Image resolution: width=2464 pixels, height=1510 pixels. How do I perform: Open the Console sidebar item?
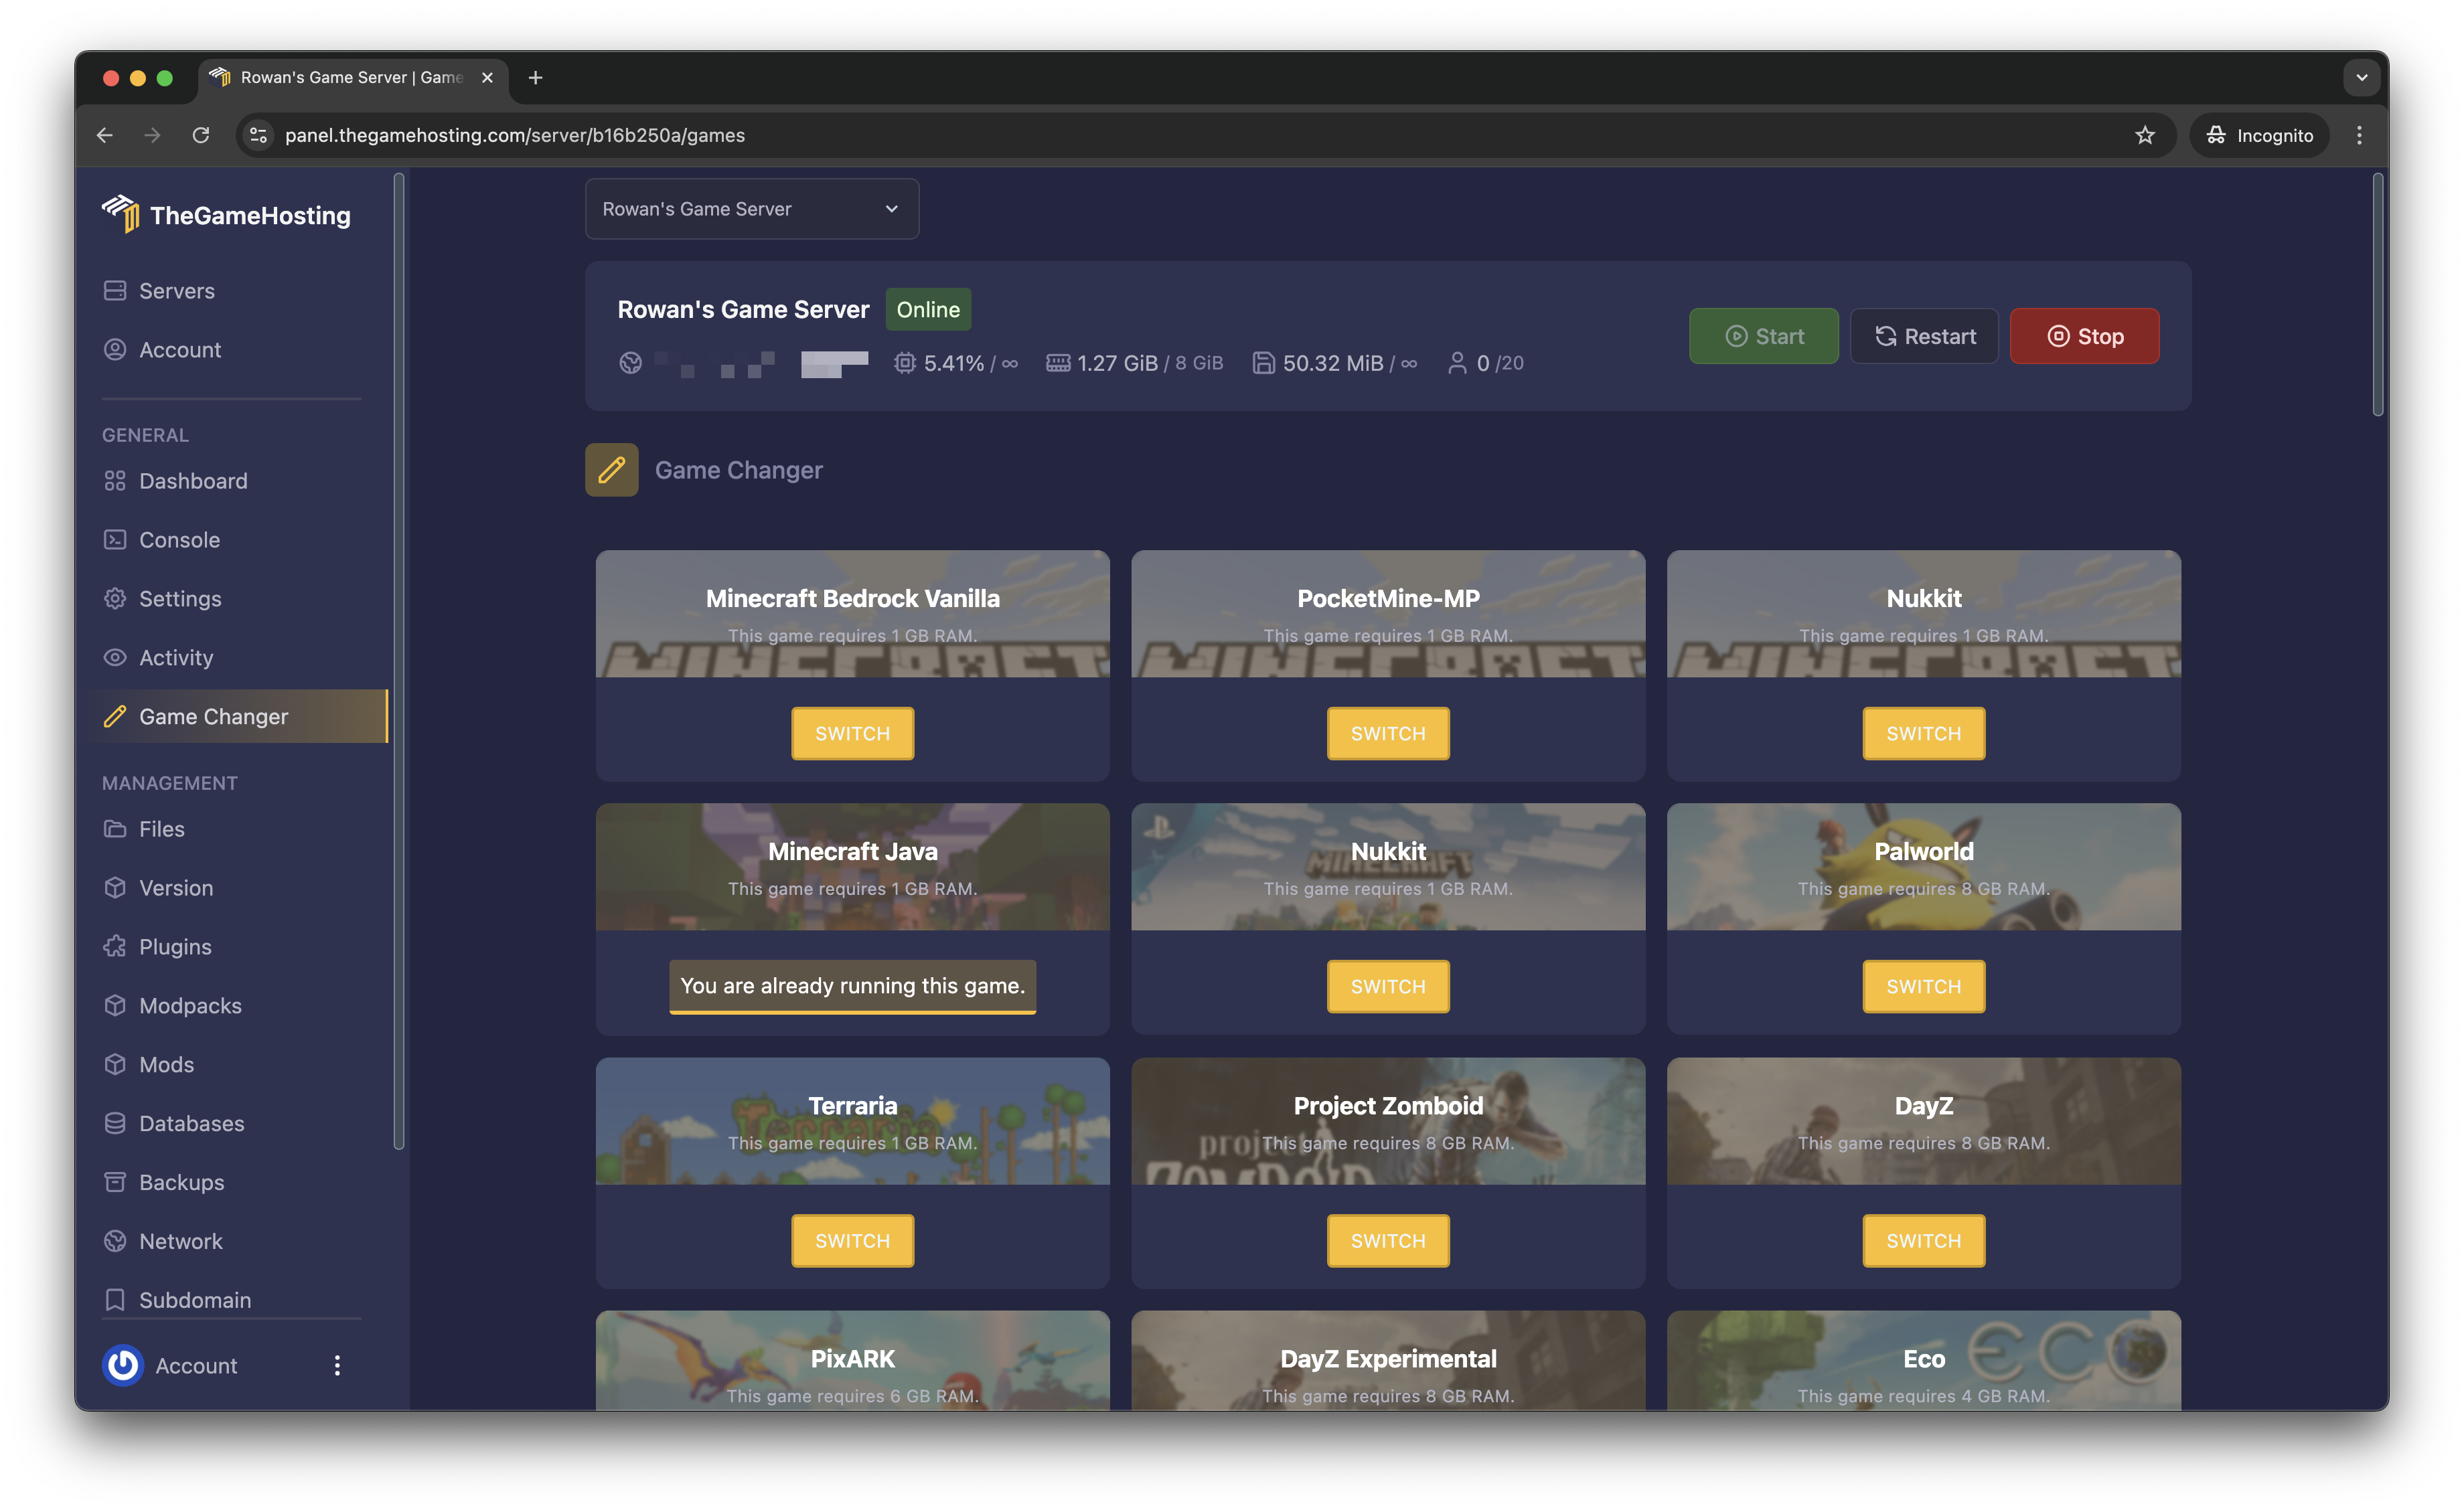tap(179, 539)
